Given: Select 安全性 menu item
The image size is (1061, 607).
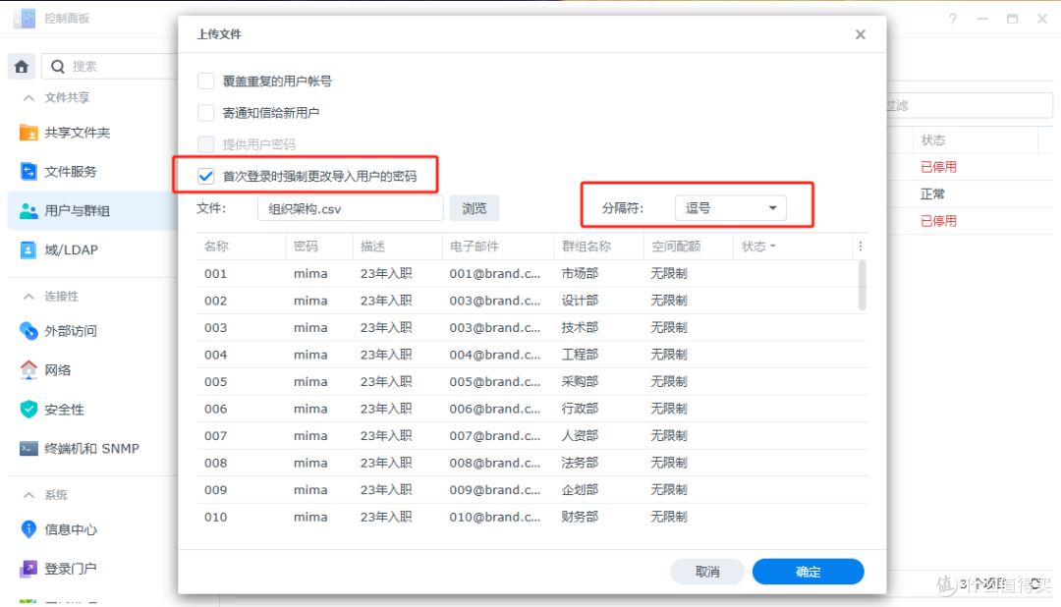Looking at the screenshot, I should [x=64, y=410].
